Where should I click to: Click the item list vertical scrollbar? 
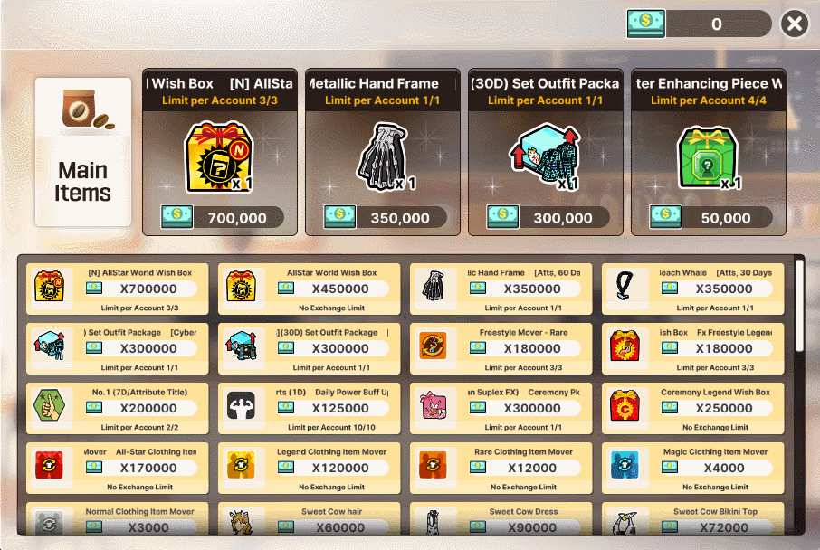(799, 306)
